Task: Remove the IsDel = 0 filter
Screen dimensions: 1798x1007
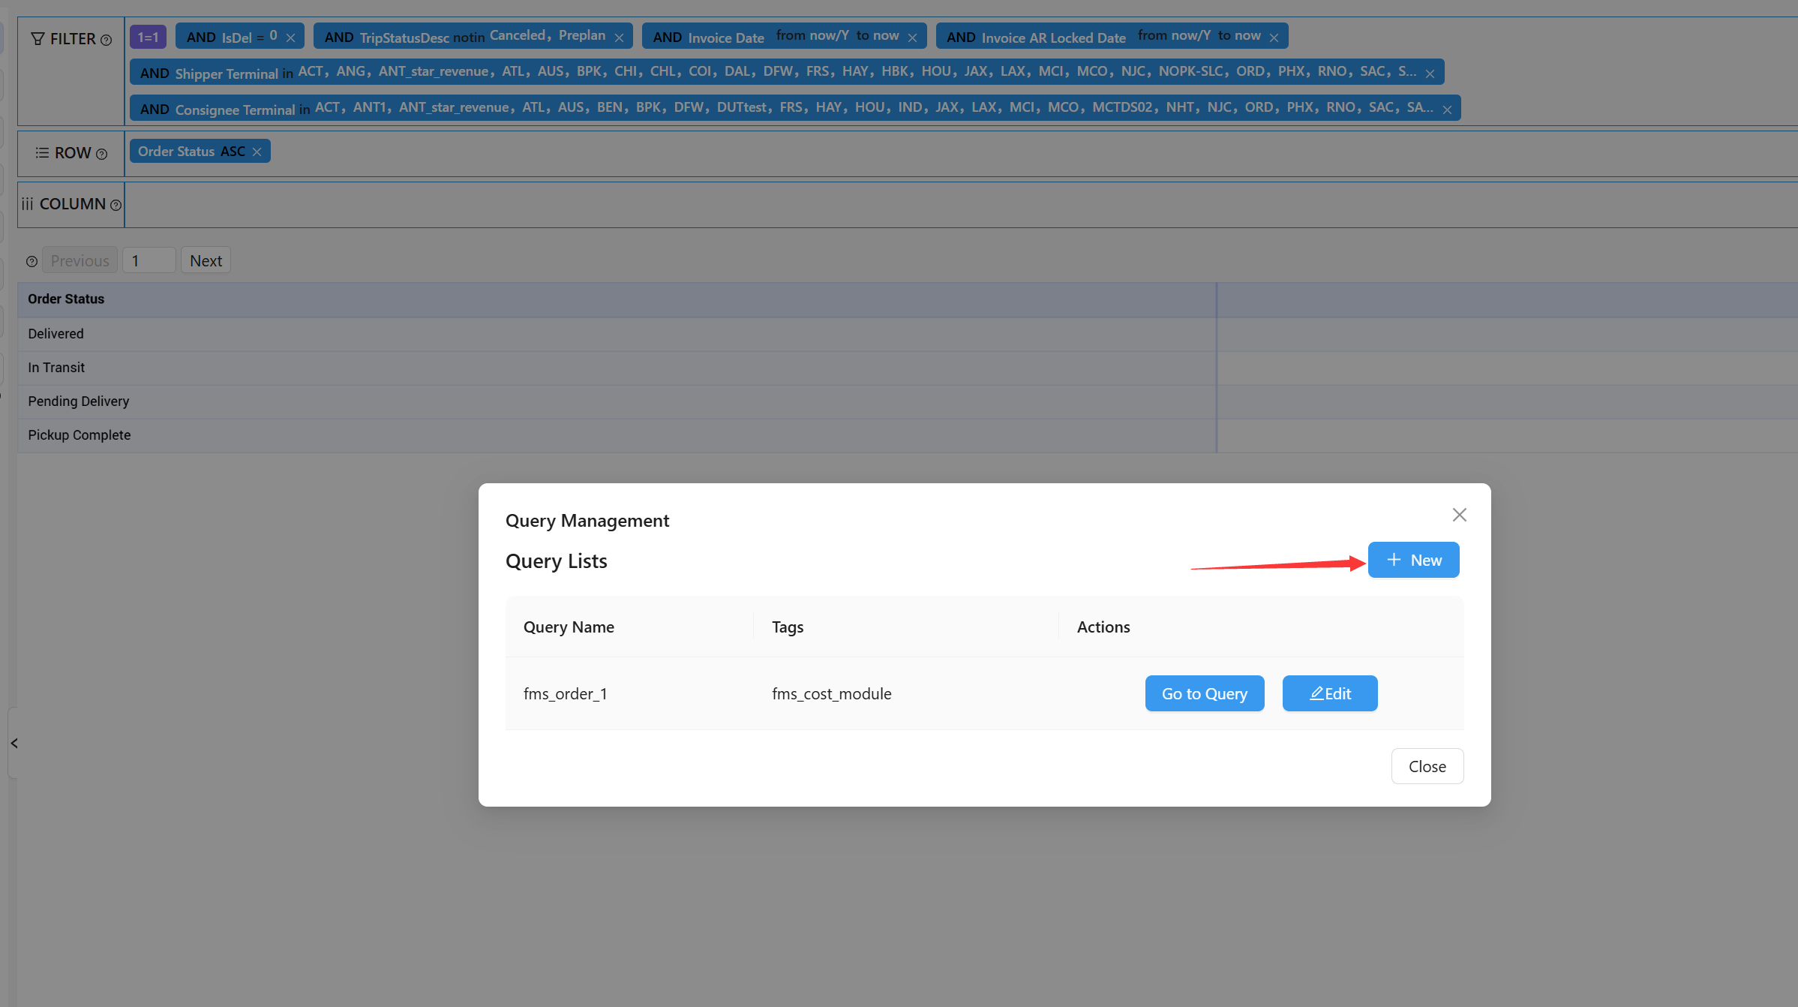Action: pyautogui.click(x=290, y=38)
